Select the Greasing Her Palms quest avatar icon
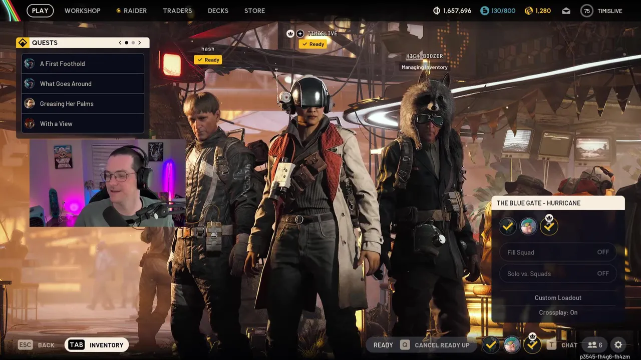The image size is (641, 360). (30, 103)
